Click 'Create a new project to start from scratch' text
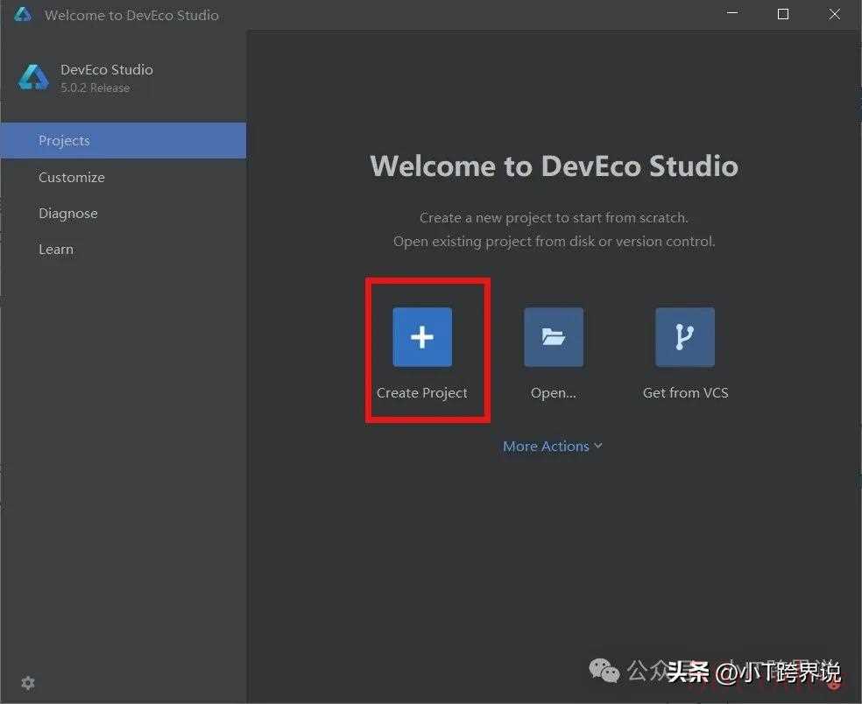The height and width of the screenshot is (704, 862). 554,218
